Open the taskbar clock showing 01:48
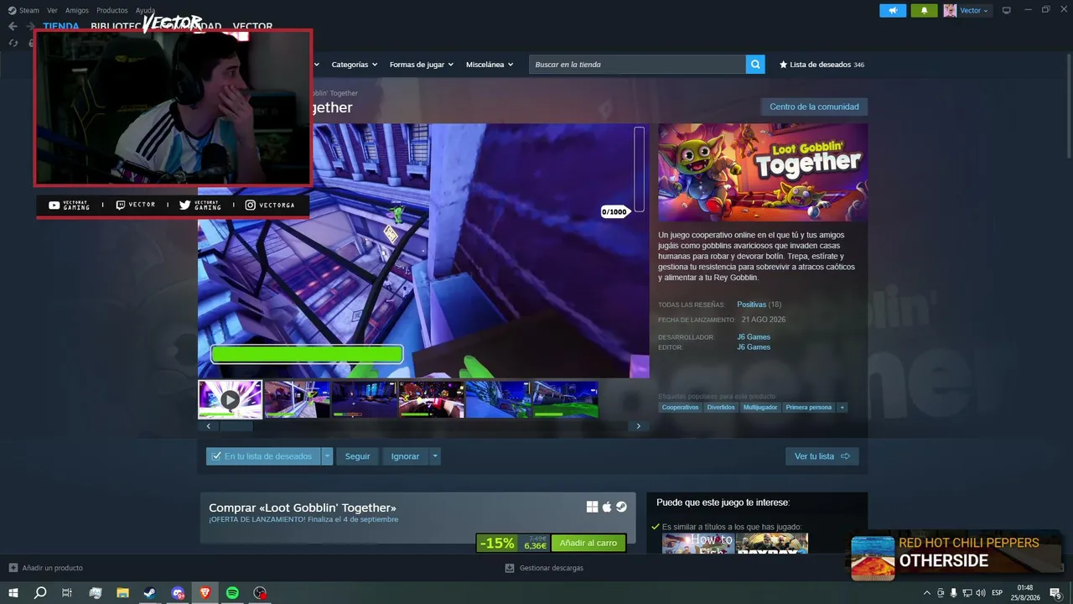The width and height of the screenshot is (1073, 604). point(1025,593)
